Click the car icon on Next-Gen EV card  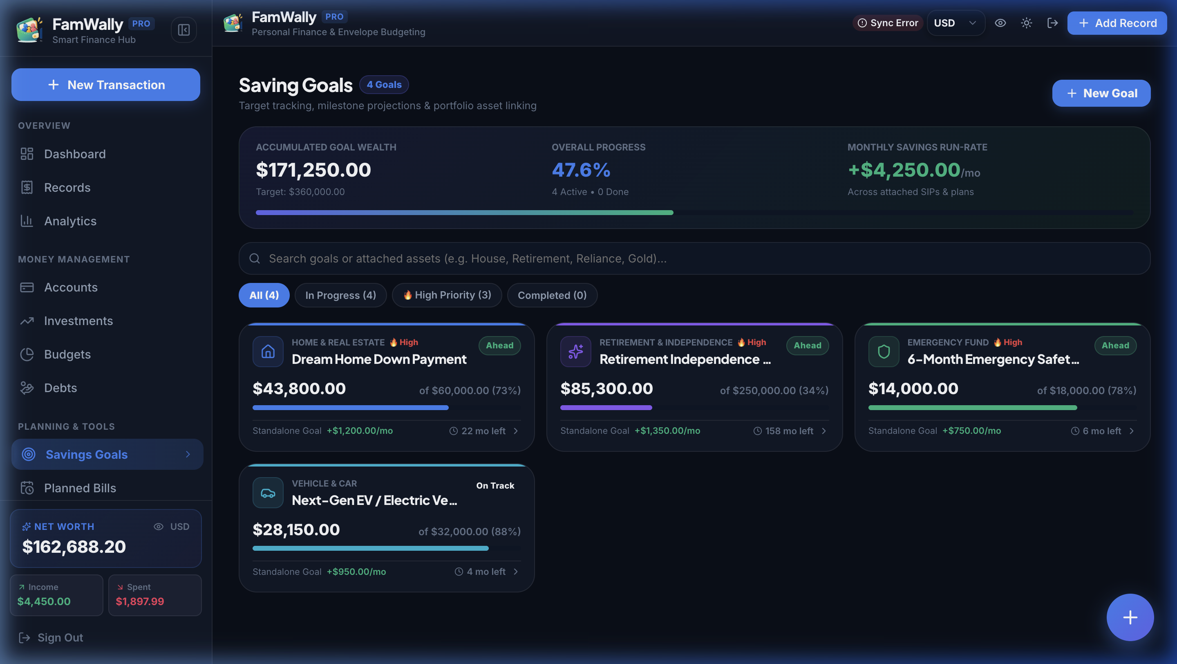coord(268,493)
